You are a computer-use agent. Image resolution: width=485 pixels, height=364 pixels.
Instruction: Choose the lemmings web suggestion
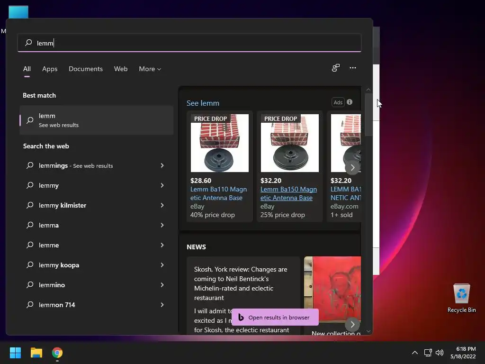click(90, 165)
